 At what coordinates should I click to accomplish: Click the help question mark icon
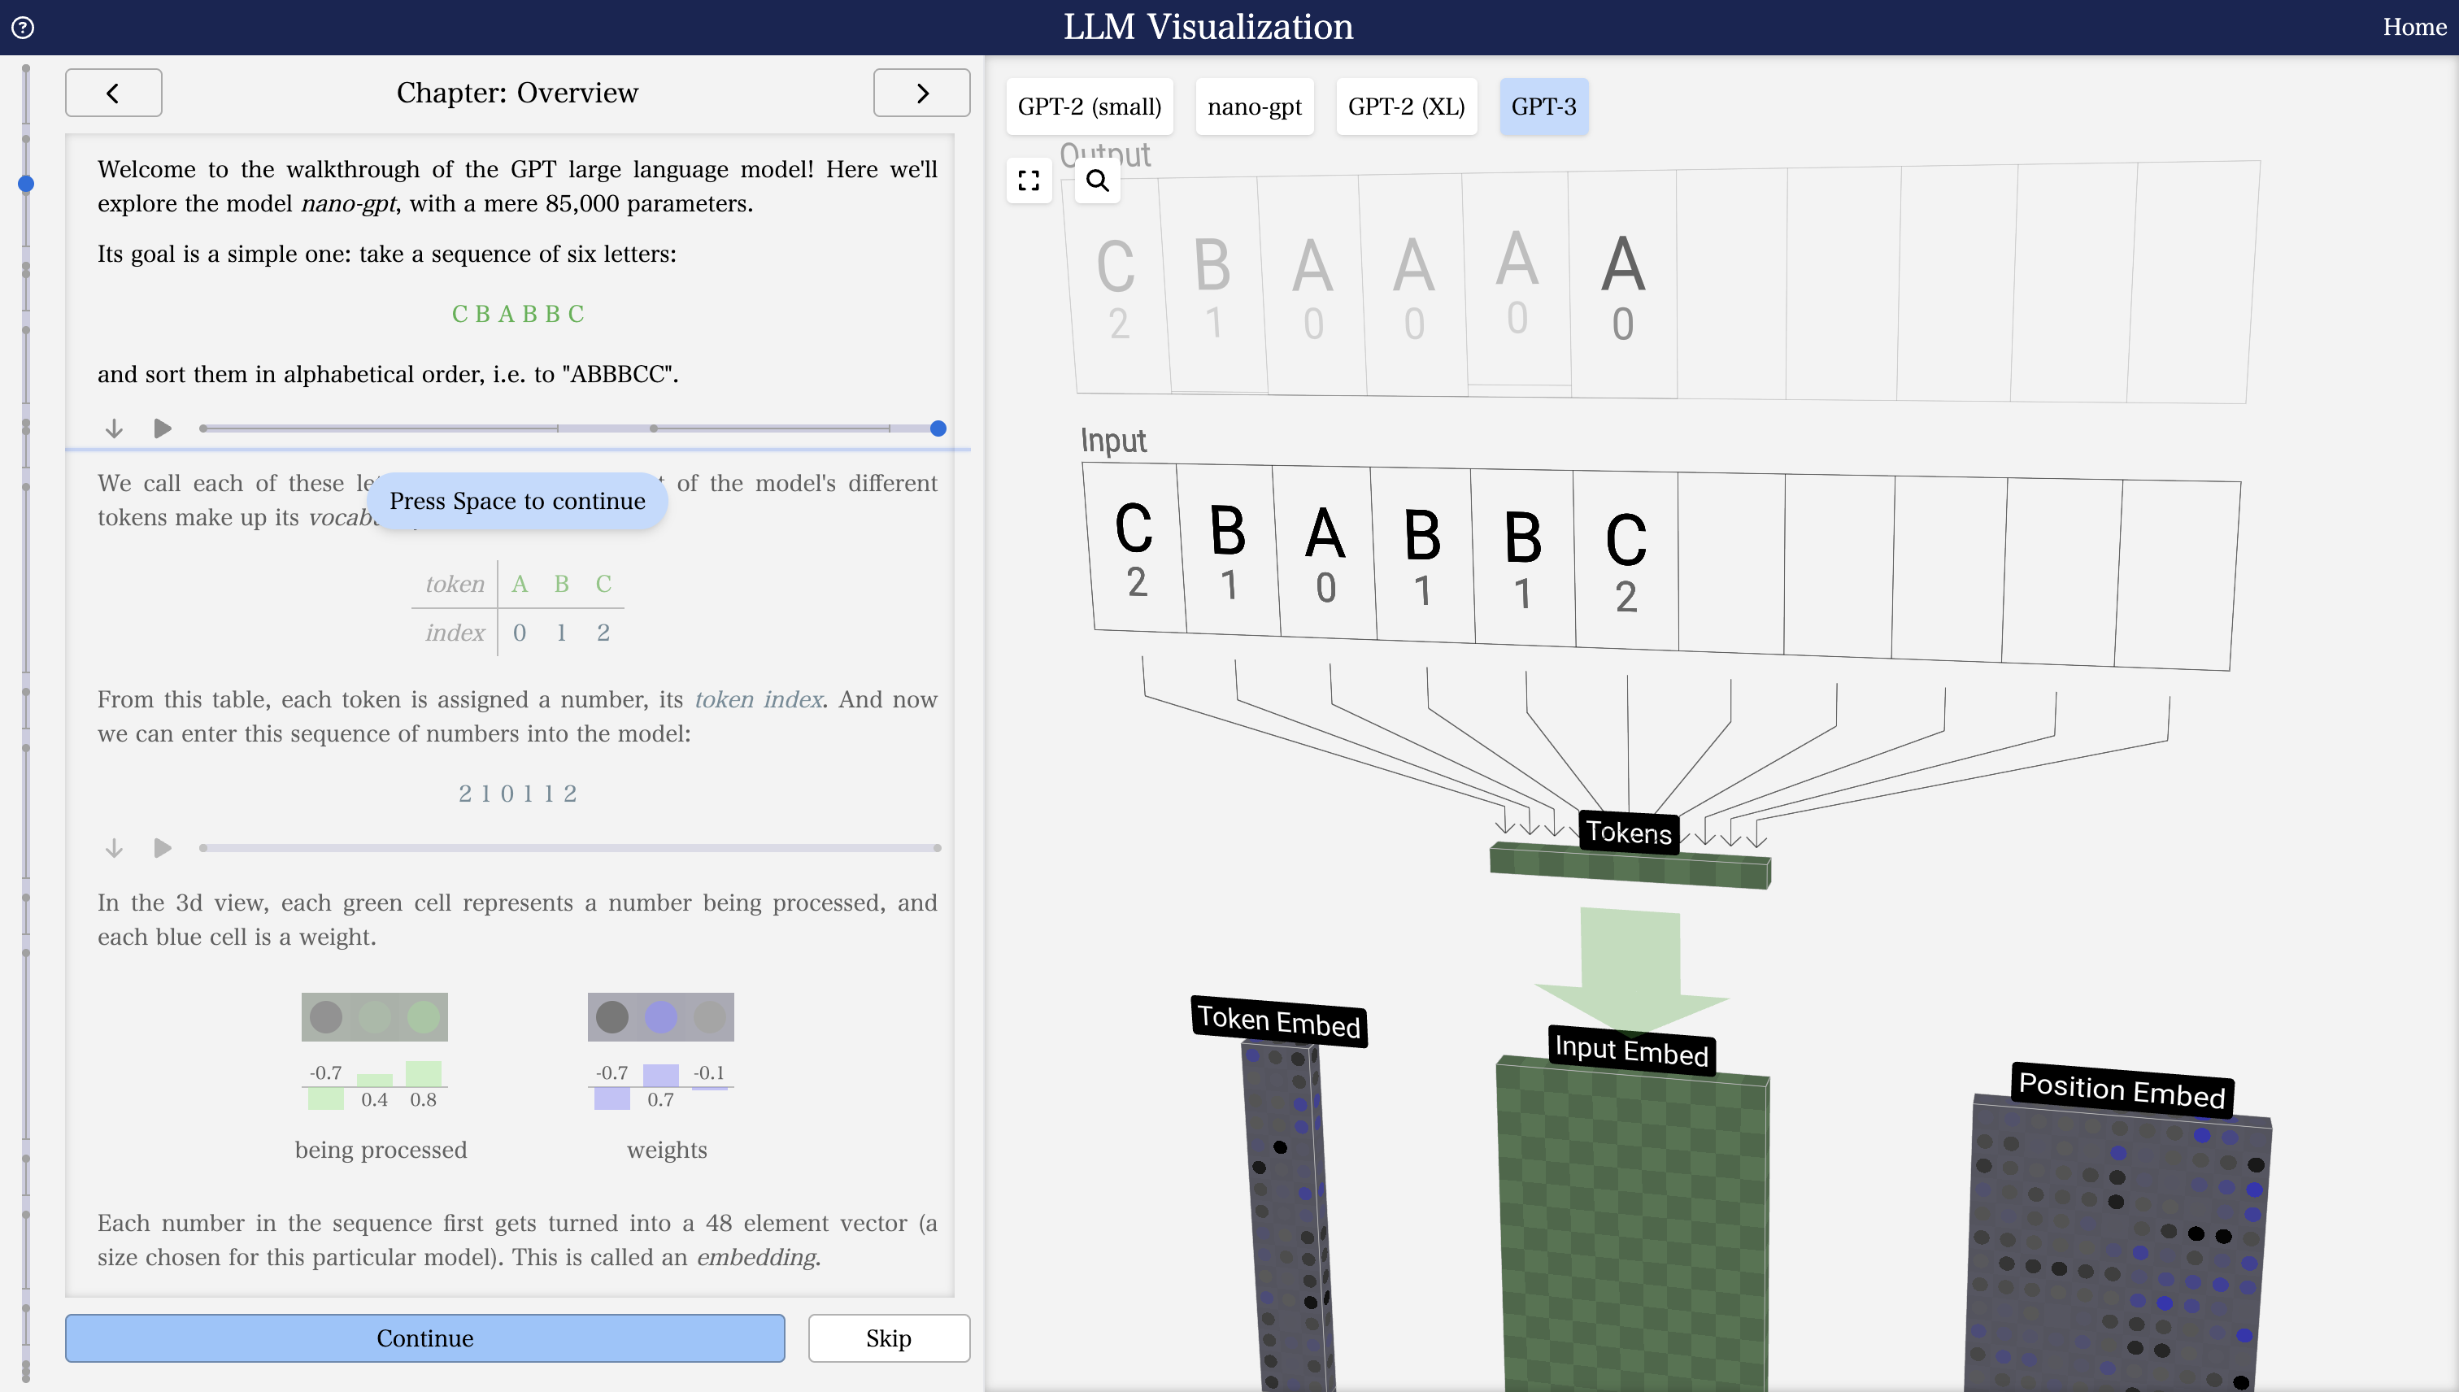pyautogui.click(x=23, y=27)
